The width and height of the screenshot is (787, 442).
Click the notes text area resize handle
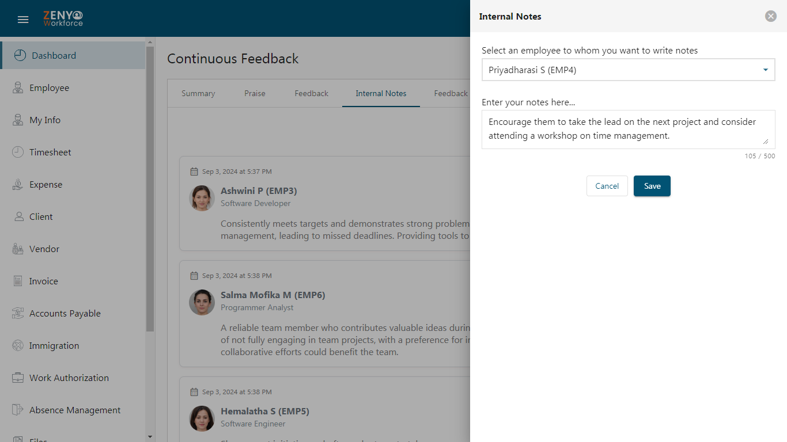(766, 141)
